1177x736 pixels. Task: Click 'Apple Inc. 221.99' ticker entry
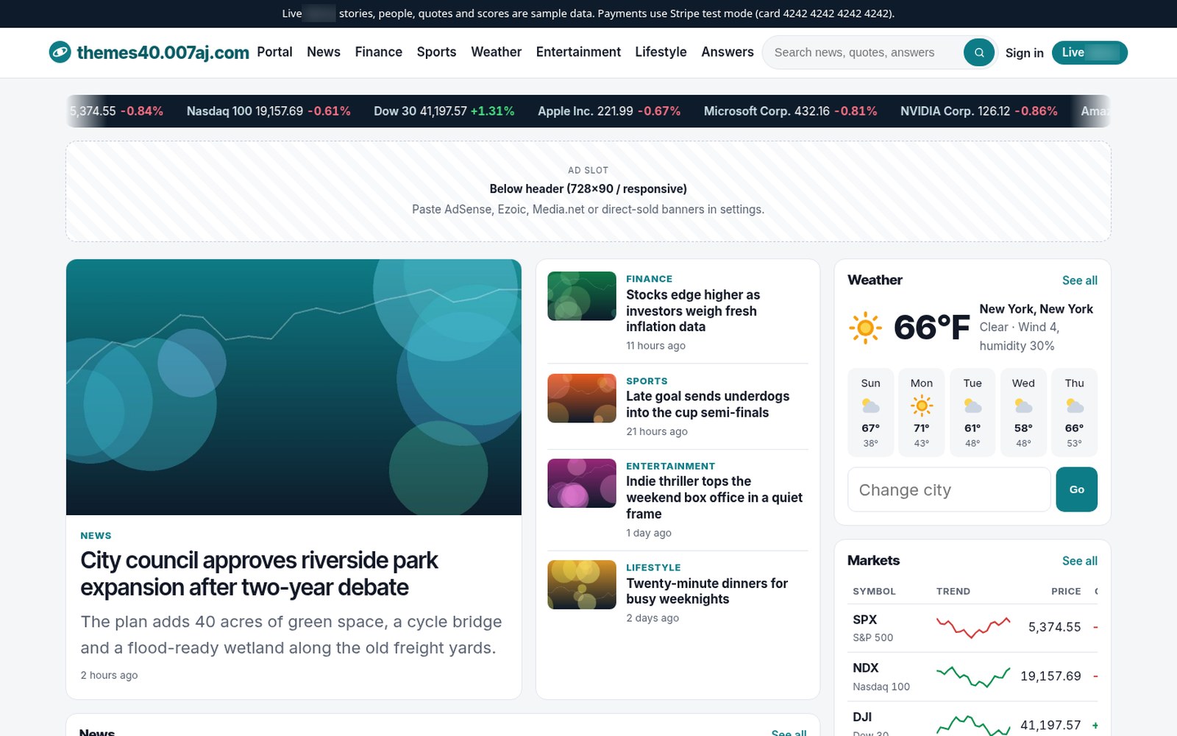pos(609,111)
